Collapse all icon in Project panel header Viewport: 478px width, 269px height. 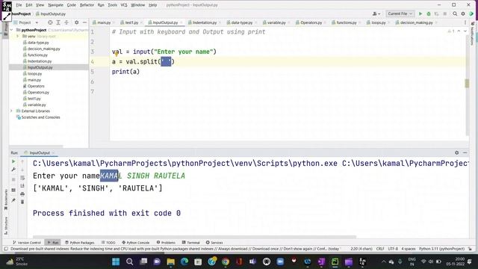tap(66, 22)
